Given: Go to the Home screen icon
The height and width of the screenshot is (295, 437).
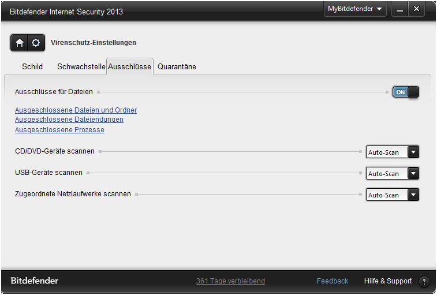Looking at the screenshot, I should [x=19, y=43].
